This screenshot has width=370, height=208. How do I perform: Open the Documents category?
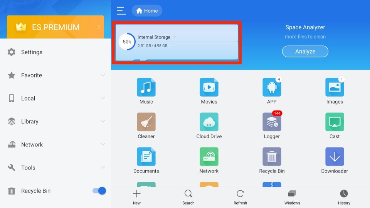point(146,161)
